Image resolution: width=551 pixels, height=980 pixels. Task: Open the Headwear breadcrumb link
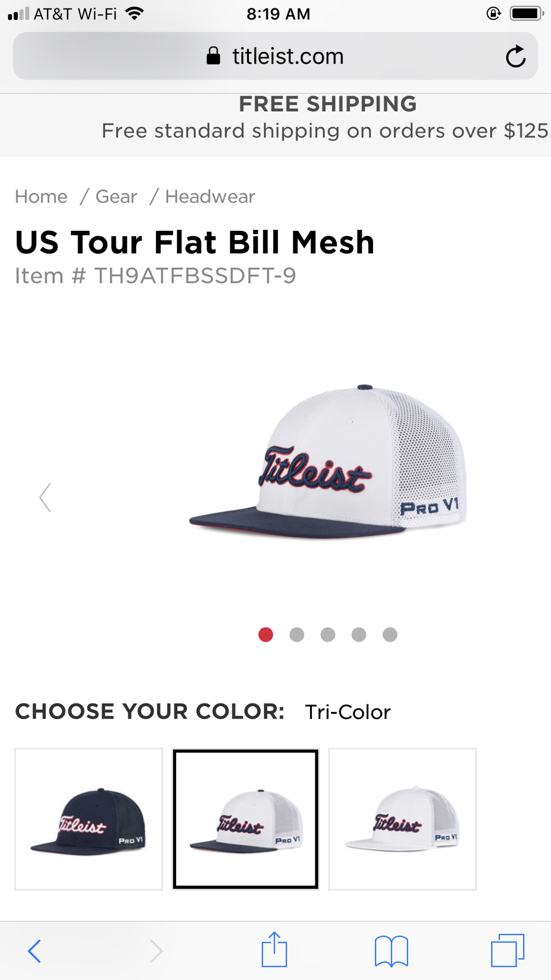point(210,197)
